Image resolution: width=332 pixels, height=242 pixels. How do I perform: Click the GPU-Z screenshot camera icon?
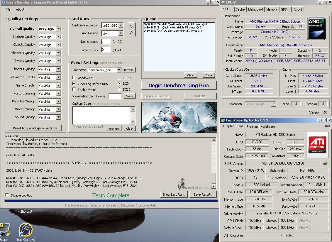coord(327,126)
